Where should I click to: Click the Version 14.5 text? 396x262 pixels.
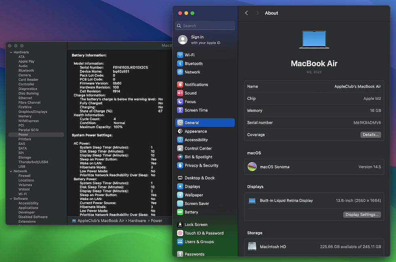(x=370, y=167)
